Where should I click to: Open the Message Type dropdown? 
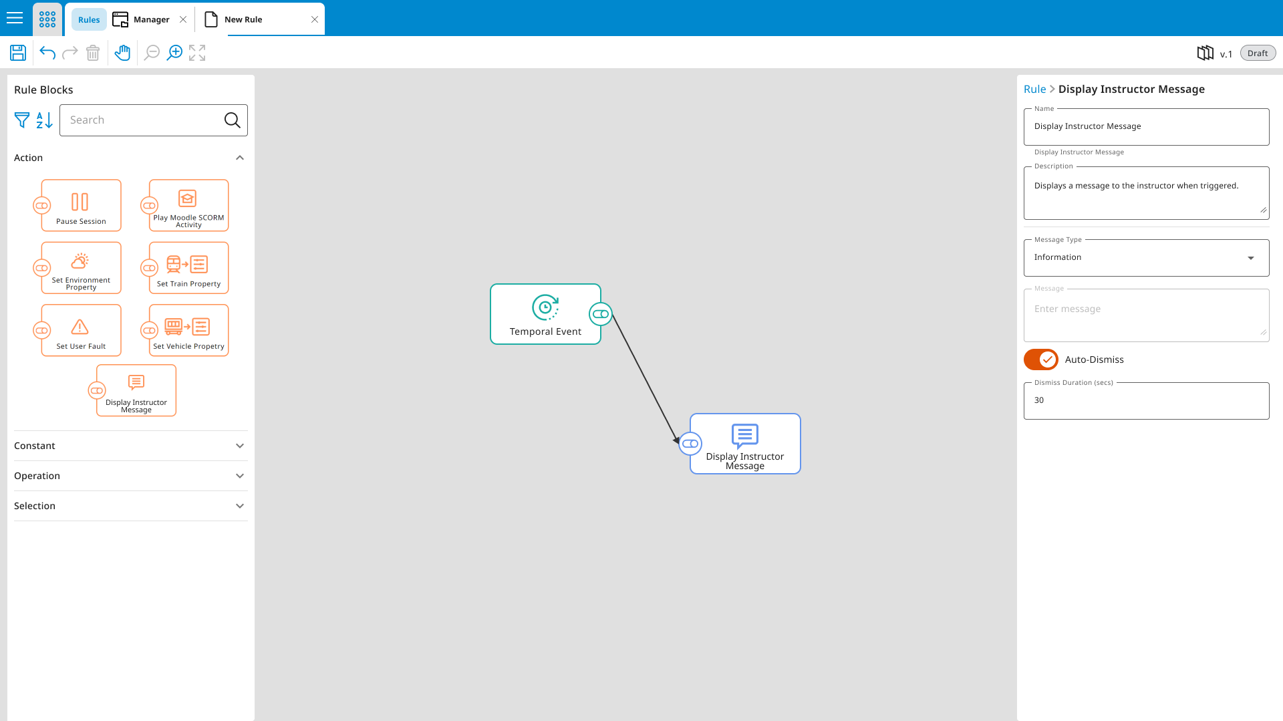click(x=1146, y=258)
